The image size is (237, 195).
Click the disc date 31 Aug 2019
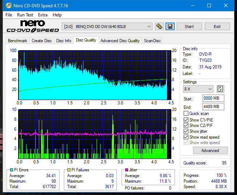coord(210,67)
